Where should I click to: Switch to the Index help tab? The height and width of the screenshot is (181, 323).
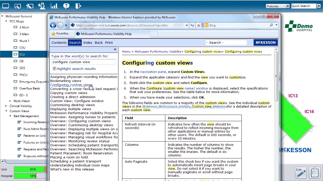click(88, 42)
